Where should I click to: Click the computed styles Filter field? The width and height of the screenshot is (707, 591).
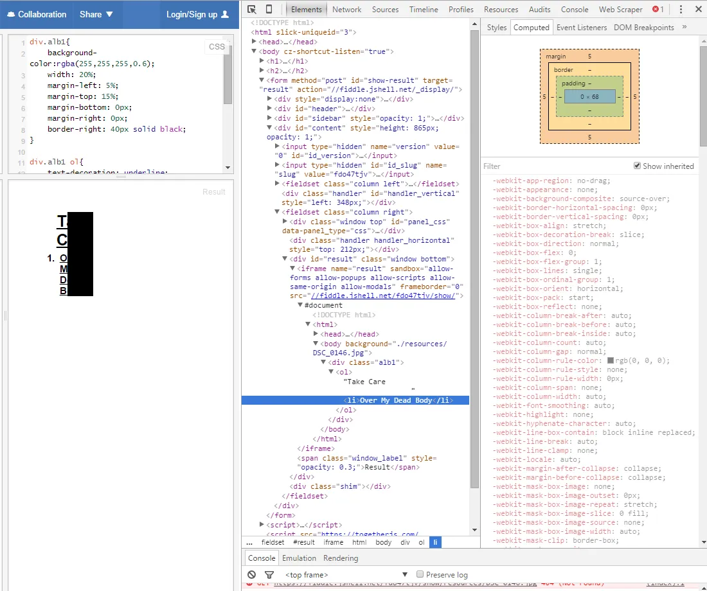[557, 166]
